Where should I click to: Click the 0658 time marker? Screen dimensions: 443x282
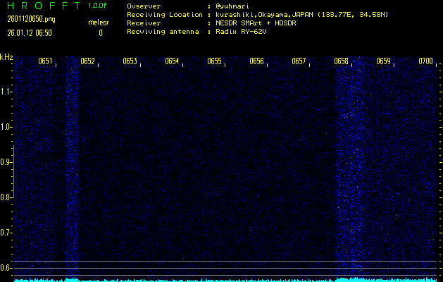[341, 61]
